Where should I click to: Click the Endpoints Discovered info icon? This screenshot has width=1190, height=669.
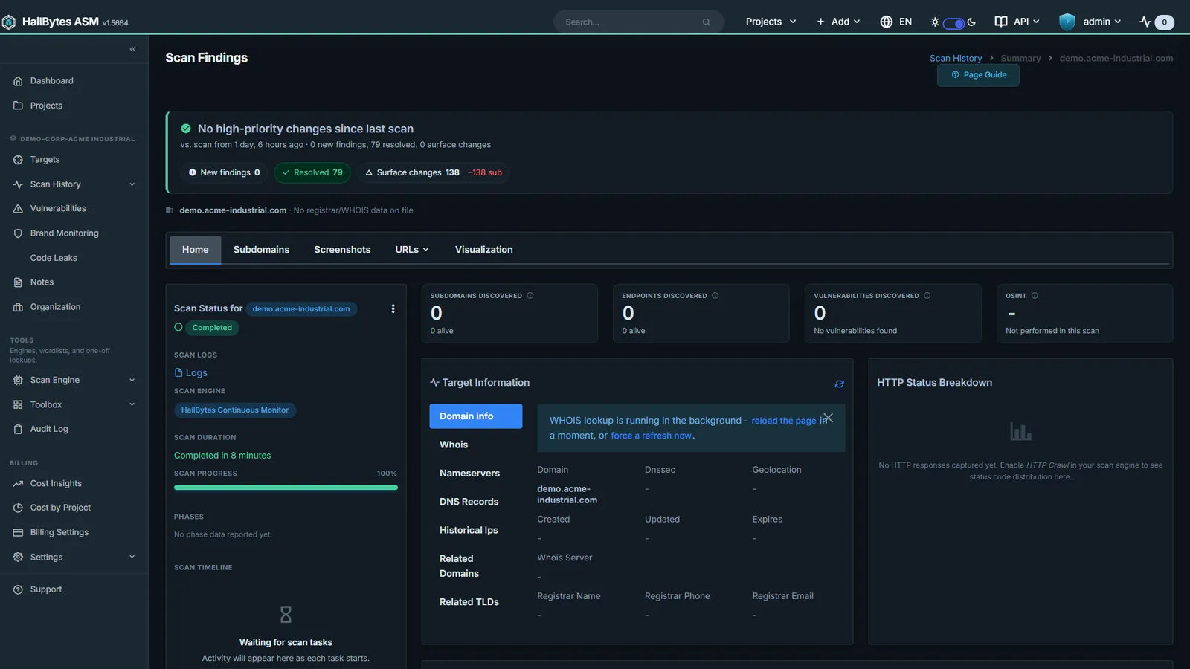pyautogui.click(x=715, y=296)
